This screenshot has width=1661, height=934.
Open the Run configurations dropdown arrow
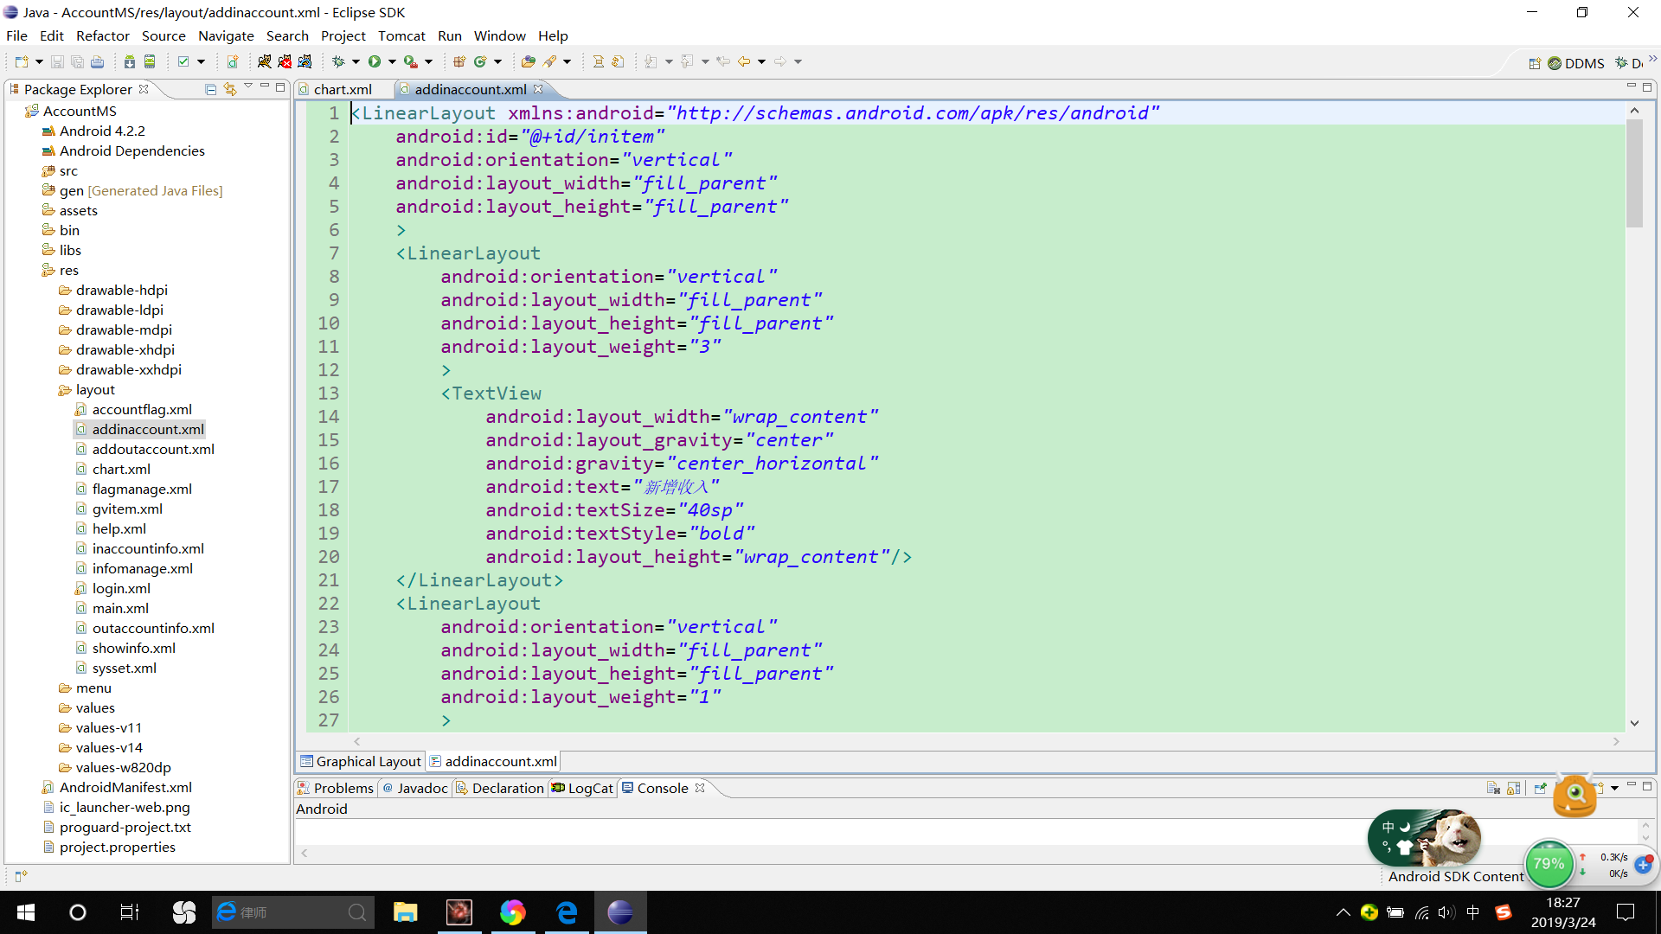[x=391, y=61]
